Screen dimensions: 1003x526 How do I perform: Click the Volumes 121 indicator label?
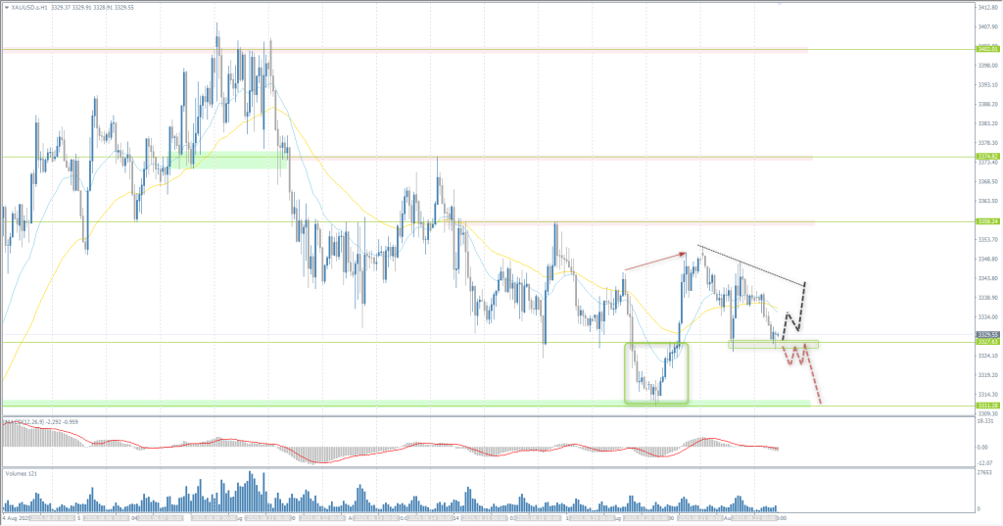coord(22,473)
